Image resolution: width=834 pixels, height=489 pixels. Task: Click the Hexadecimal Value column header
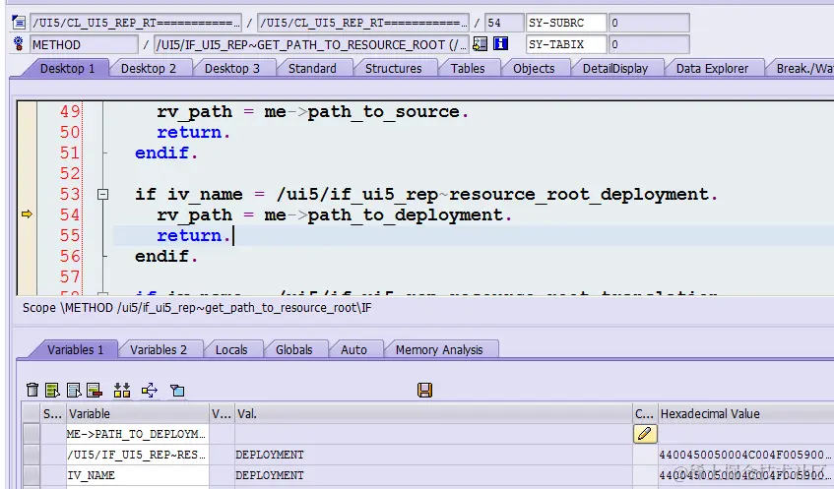(745, 413)
